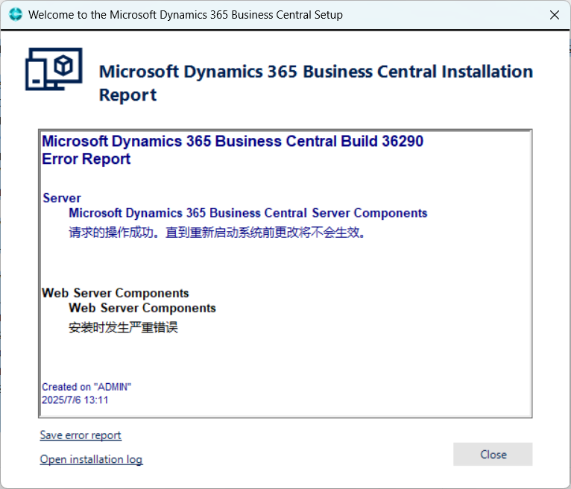571x489 pixels.
Task: Open the 'Open installation log' link
Action: click(x=91, y=459)
